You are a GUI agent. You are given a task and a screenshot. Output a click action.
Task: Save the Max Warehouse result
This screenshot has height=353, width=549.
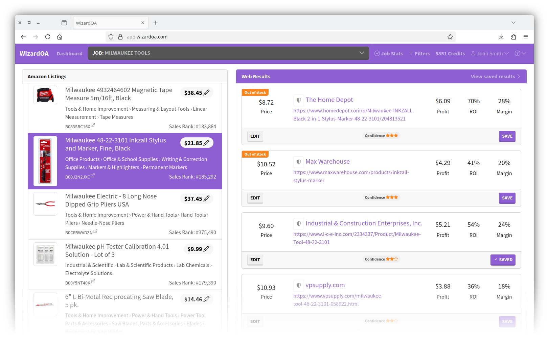507,198
